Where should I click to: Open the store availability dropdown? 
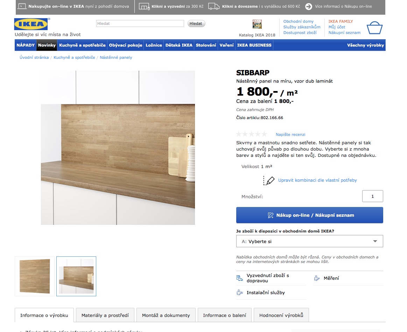tap(309, 241)
